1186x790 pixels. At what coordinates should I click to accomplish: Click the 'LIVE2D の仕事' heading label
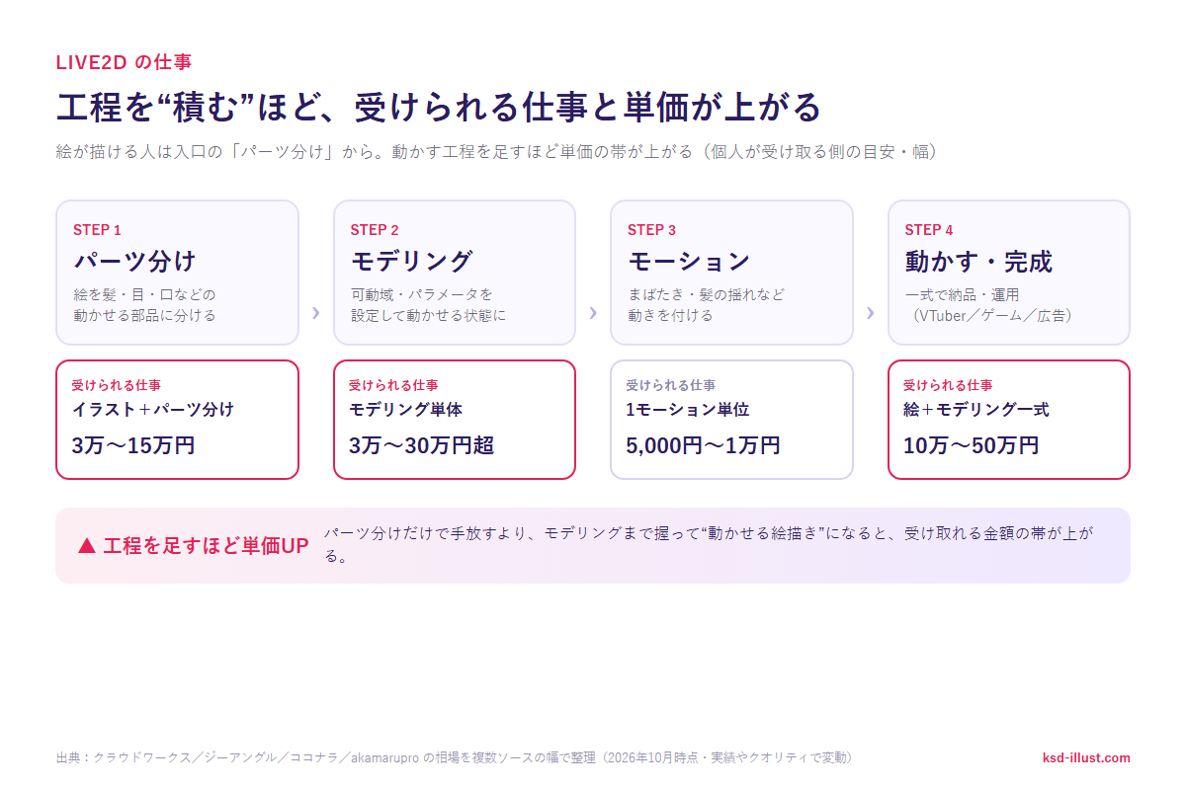(124, 62)
